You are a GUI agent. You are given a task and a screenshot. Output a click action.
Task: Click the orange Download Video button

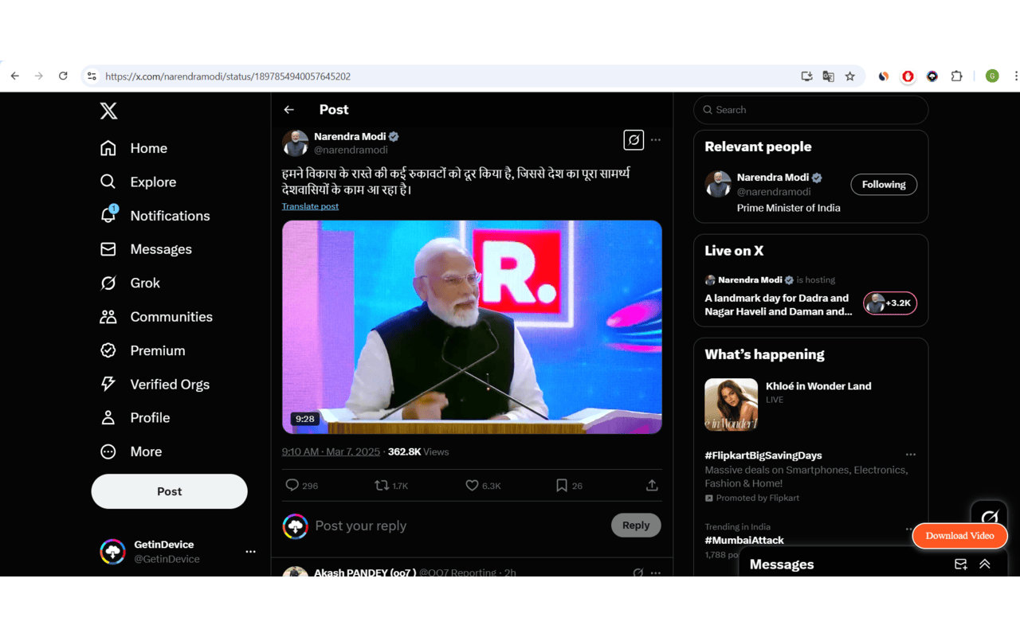click(x=959, y=536)
